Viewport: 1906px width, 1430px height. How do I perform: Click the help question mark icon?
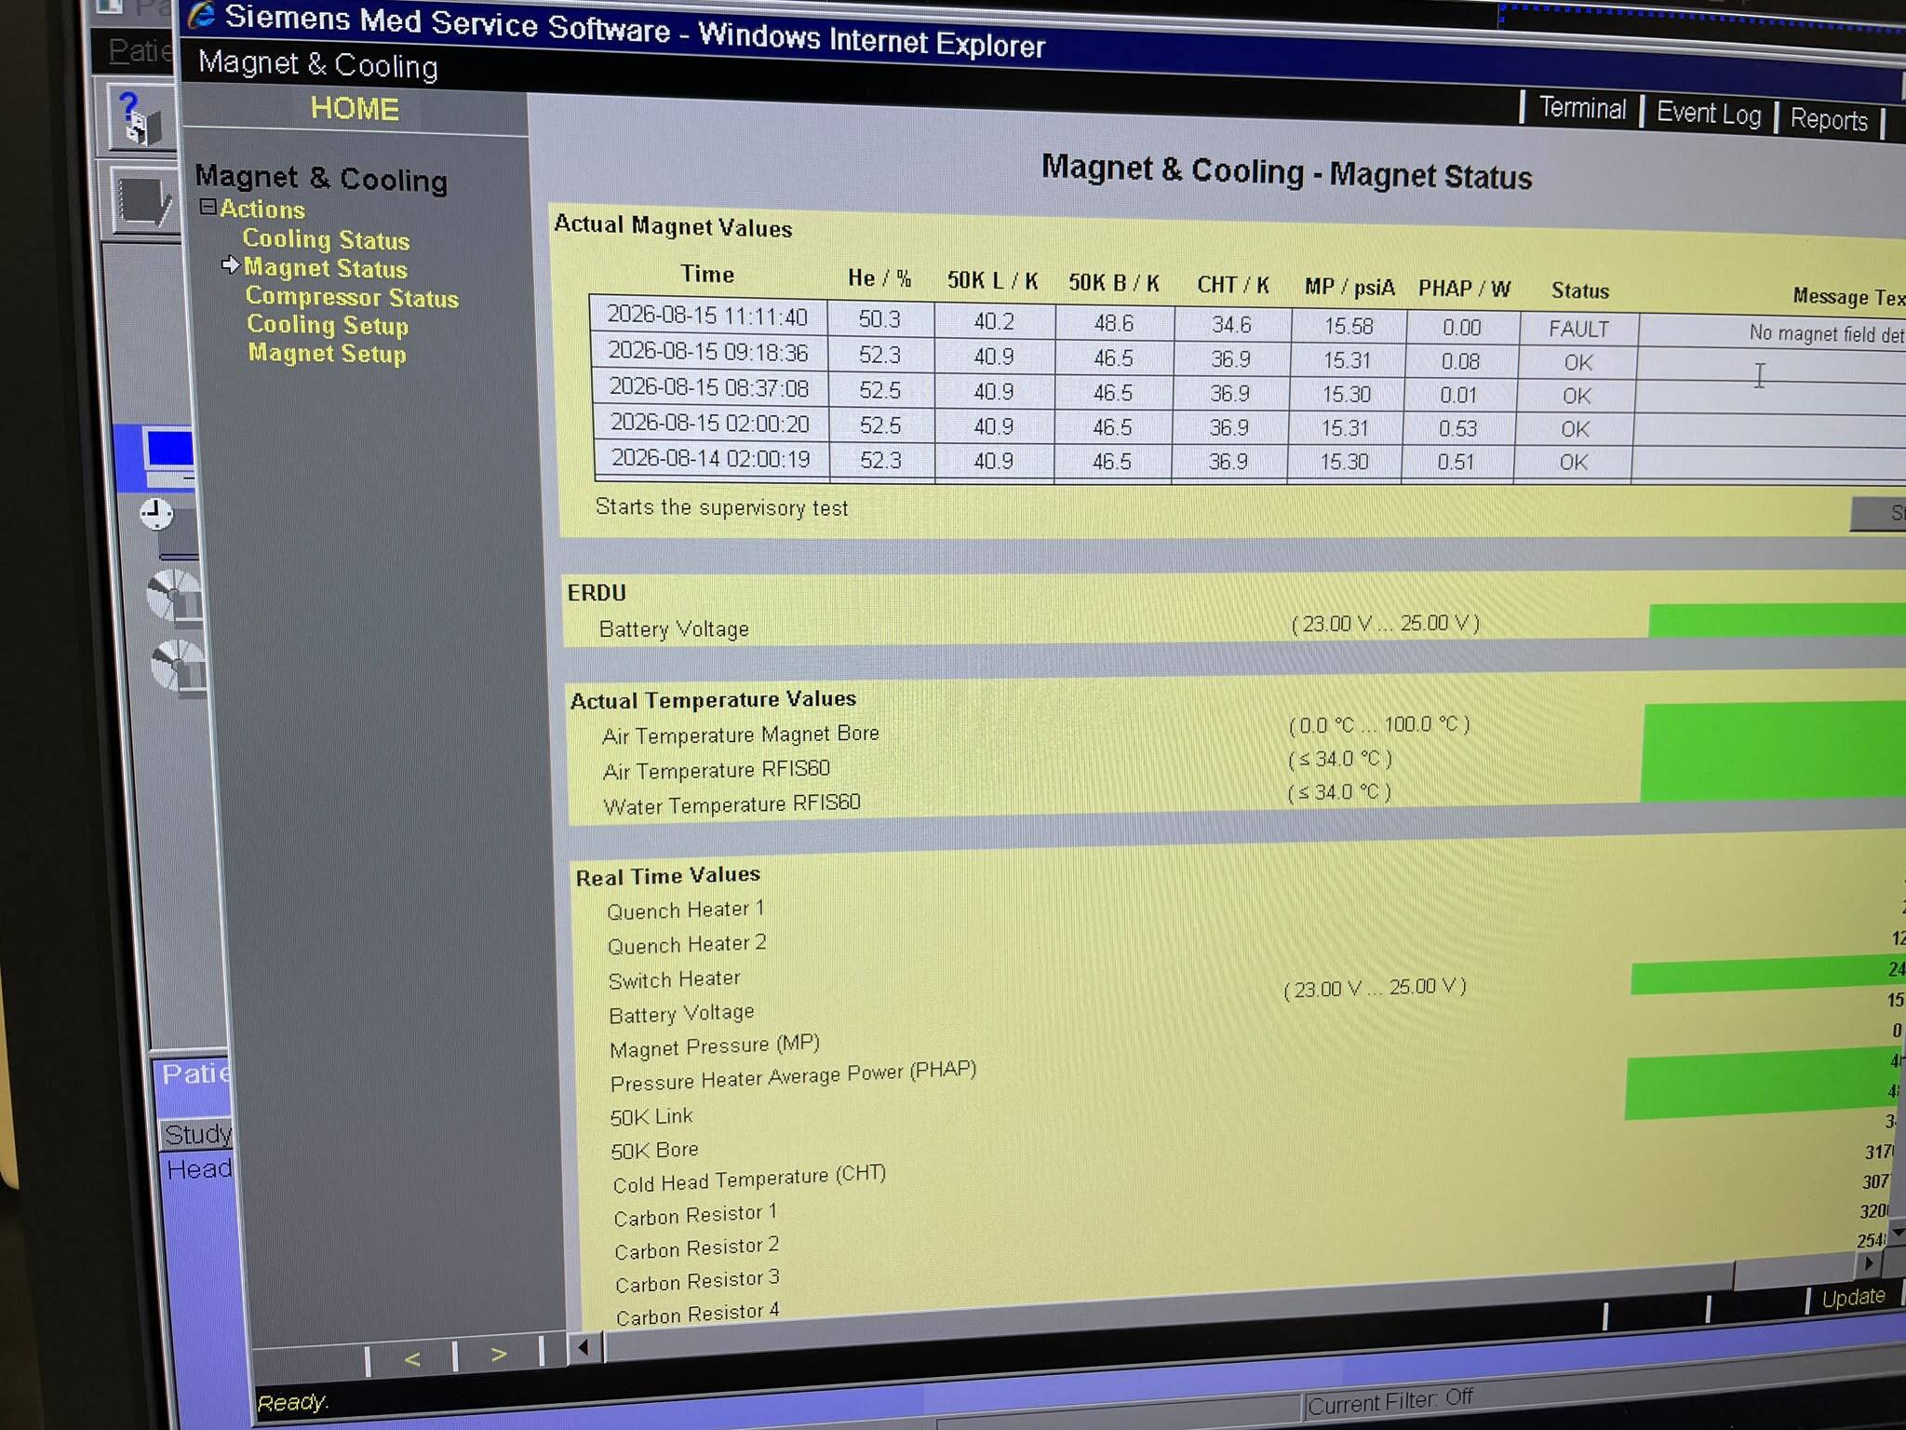pyautogui.click(x=140, y=116)
